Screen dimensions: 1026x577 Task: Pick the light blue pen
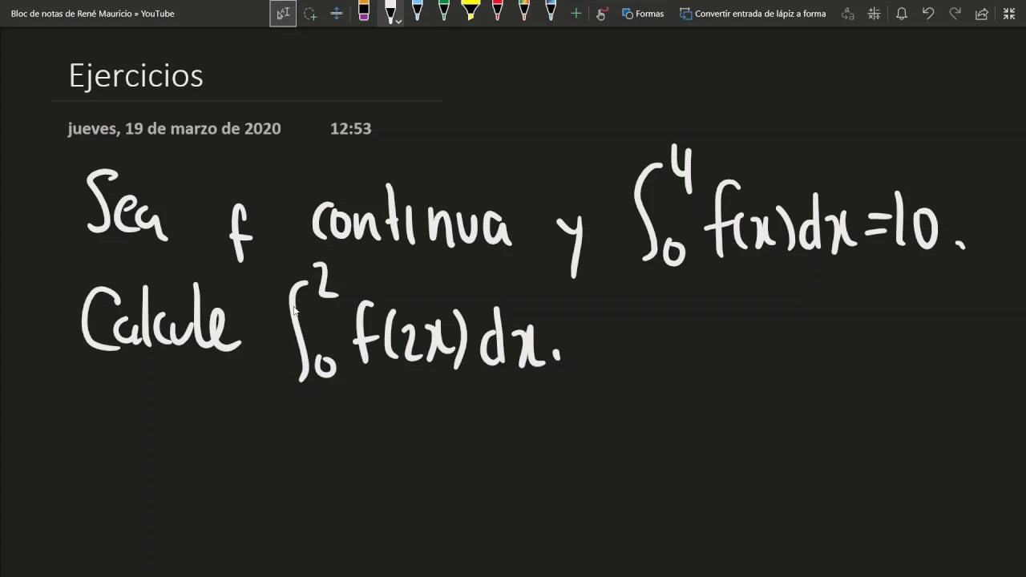tap(417, 11)
